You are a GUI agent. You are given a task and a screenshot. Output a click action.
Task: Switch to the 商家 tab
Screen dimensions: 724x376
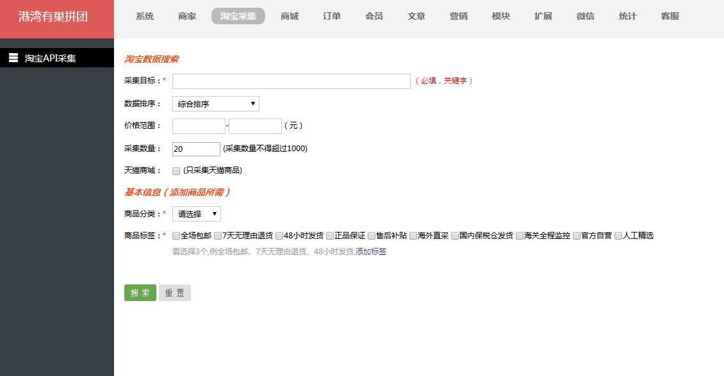[187, 16]
